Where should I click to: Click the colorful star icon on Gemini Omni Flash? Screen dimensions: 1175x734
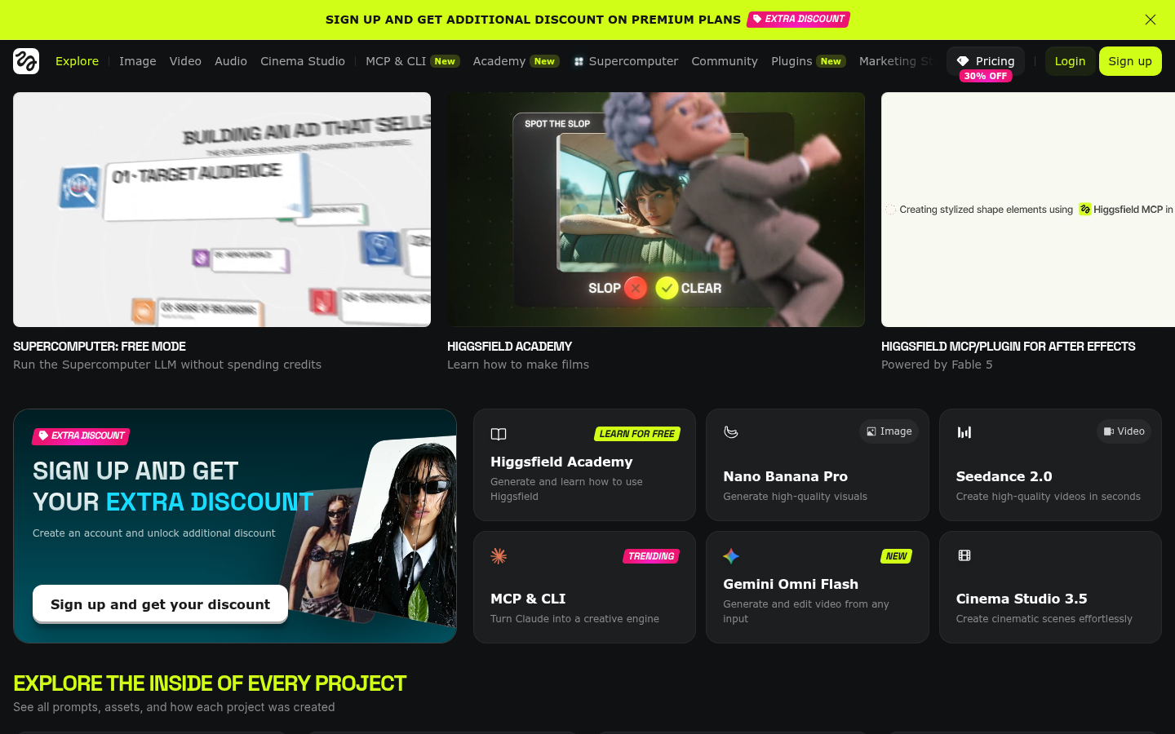731,556
